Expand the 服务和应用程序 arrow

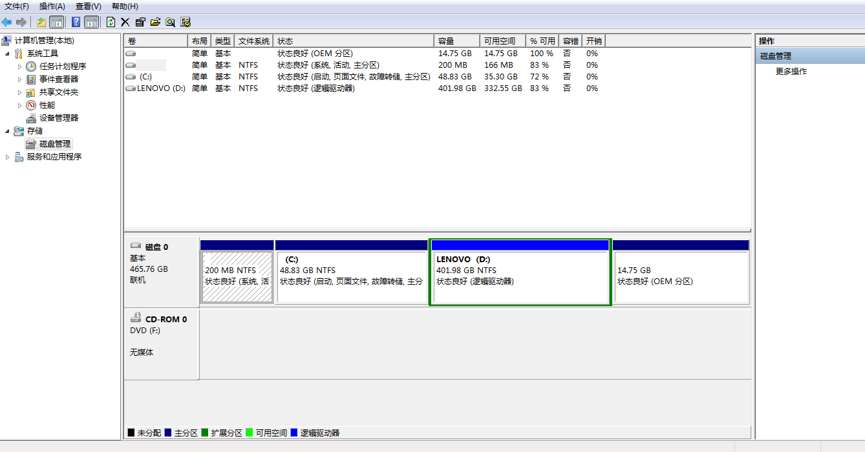(7, 157)
